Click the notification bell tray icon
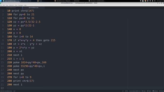Viewport: 164px width, 92px height. [143, 1]
